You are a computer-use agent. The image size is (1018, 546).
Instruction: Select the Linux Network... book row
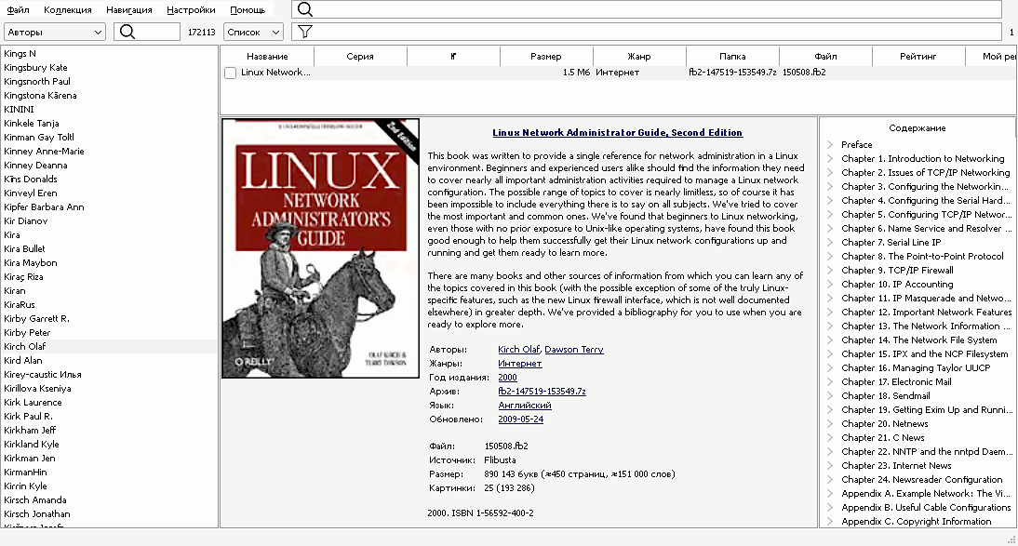618,73
